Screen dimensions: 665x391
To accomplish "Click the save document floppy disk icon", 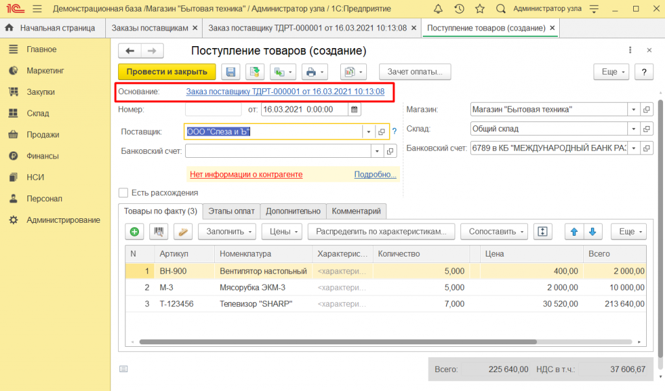I will 231,72.
